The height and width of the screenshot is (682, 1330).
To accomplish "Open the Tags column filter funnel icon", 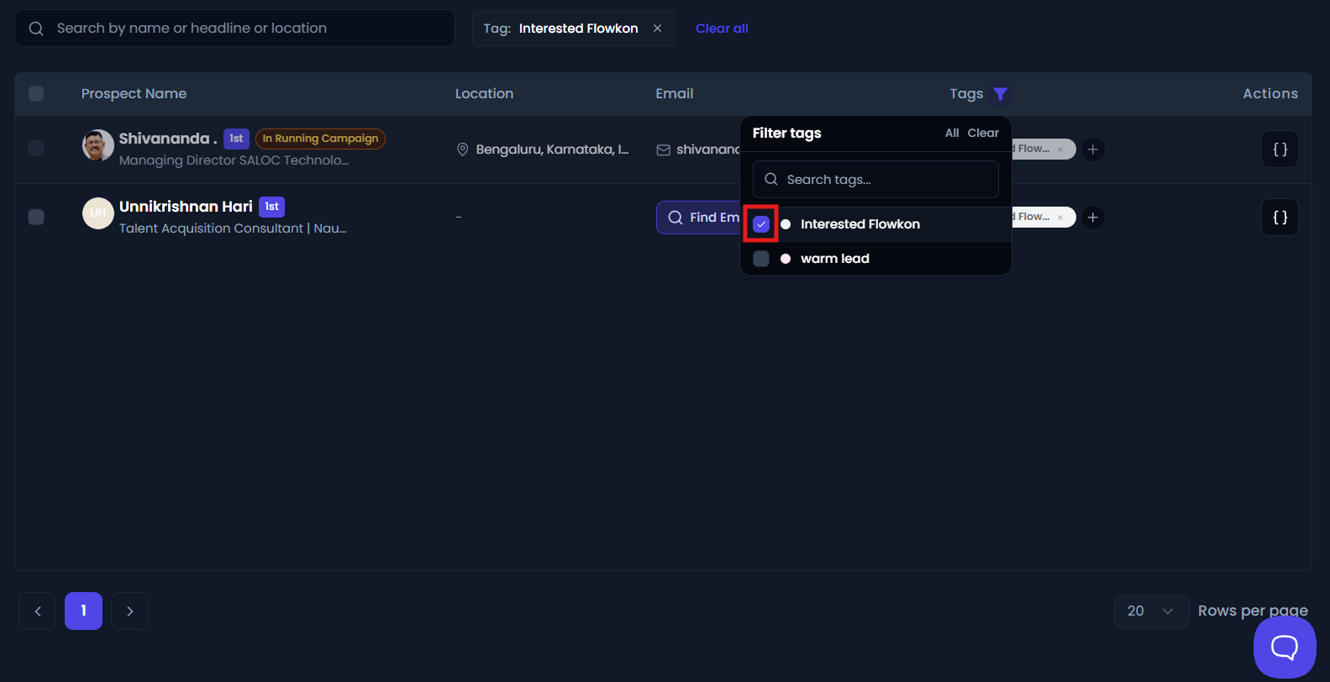I will [1000, 94].
